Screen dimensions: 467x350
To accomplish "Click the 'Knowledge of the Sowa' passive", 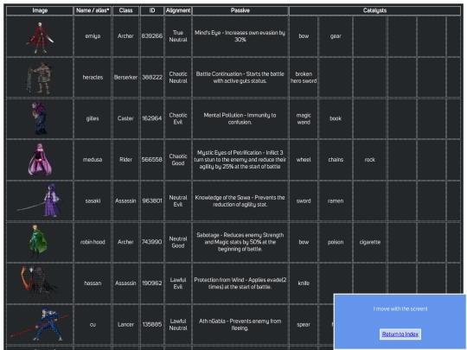I will tap(240, 200).
